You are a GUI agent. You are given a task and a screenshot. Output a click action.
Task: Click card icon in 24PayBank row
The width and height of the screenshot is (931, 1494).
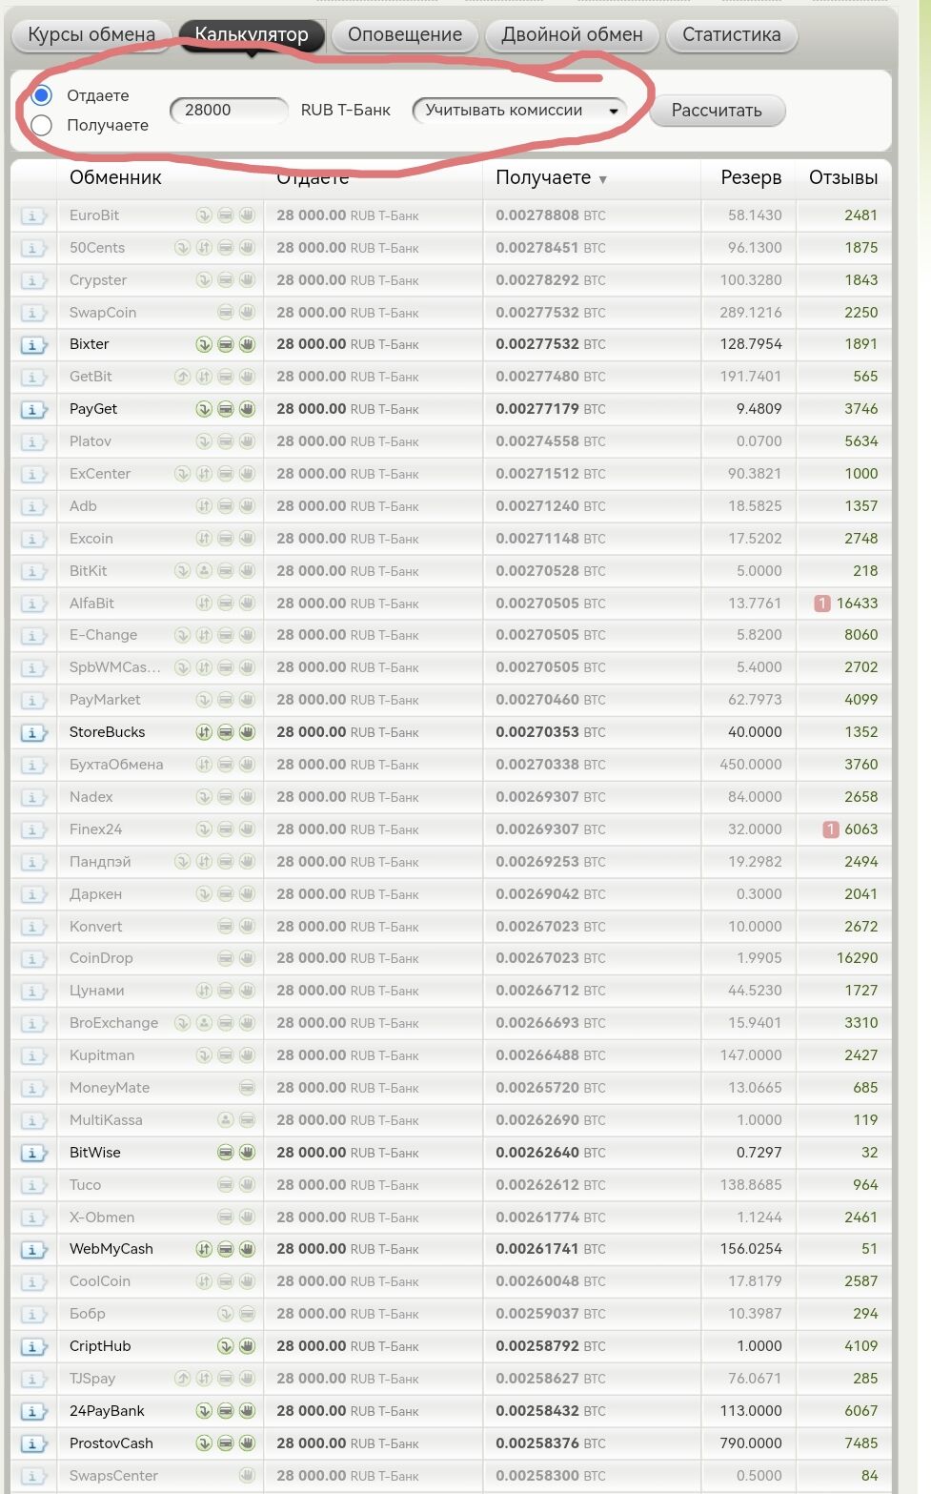point(226,1411)
